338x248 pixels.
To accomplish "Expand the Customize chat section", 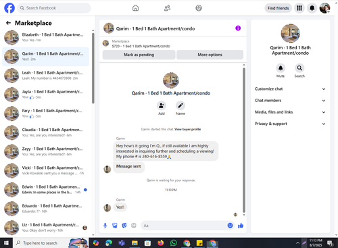I will click(290, 89).
